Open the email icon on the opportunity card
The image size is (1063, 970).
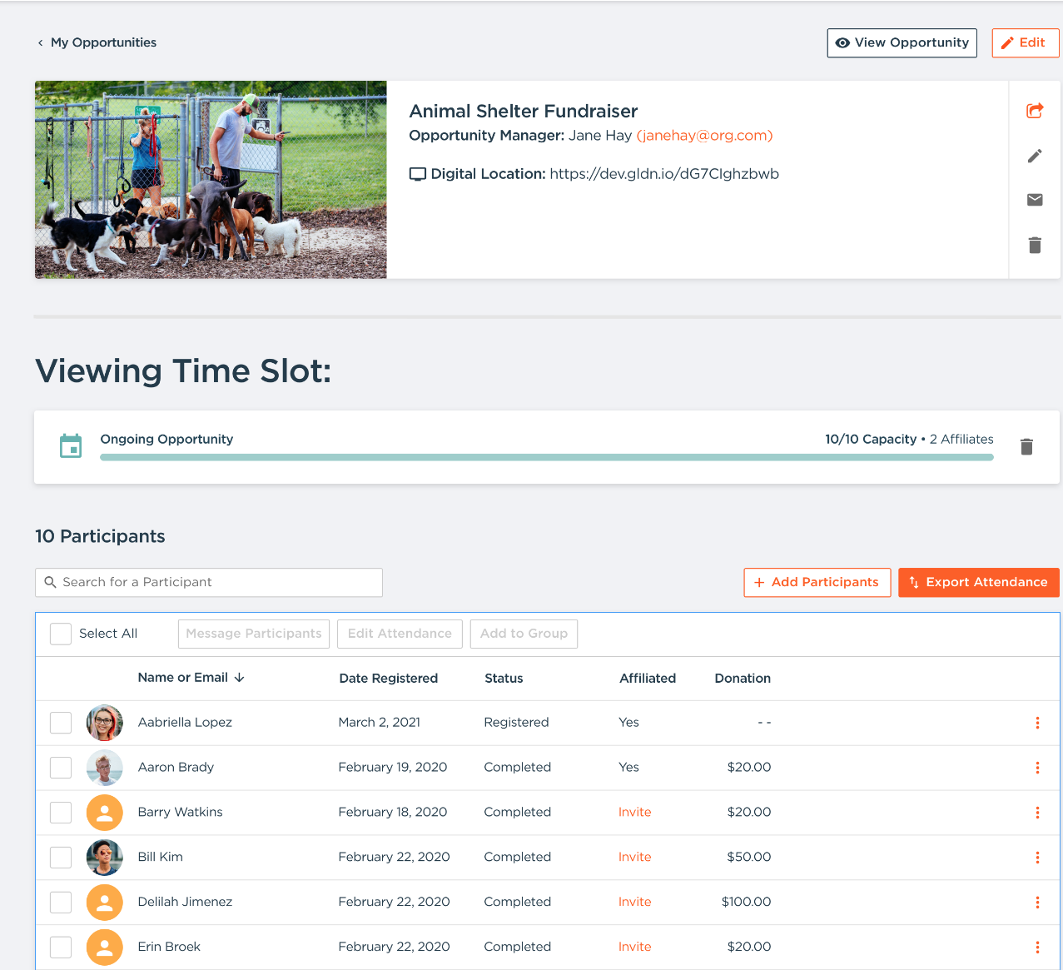click(1035, 200)
